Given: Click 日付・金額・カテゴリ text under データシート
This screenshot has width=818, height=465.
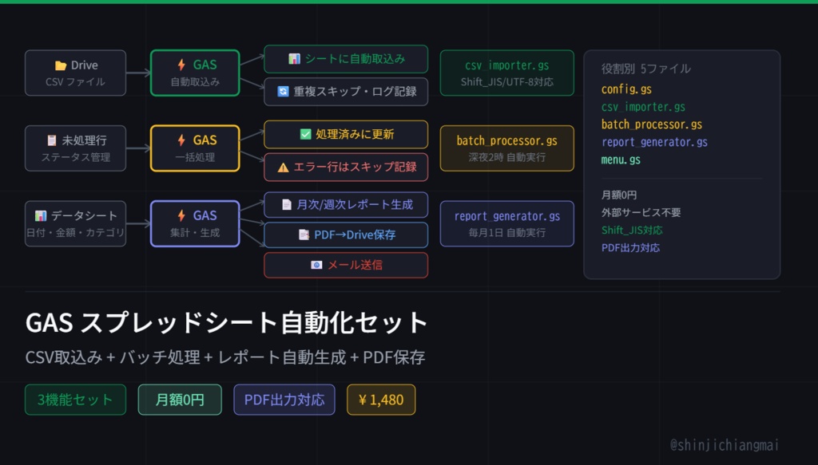Looking at the screenshot, I should pos(76,233).
